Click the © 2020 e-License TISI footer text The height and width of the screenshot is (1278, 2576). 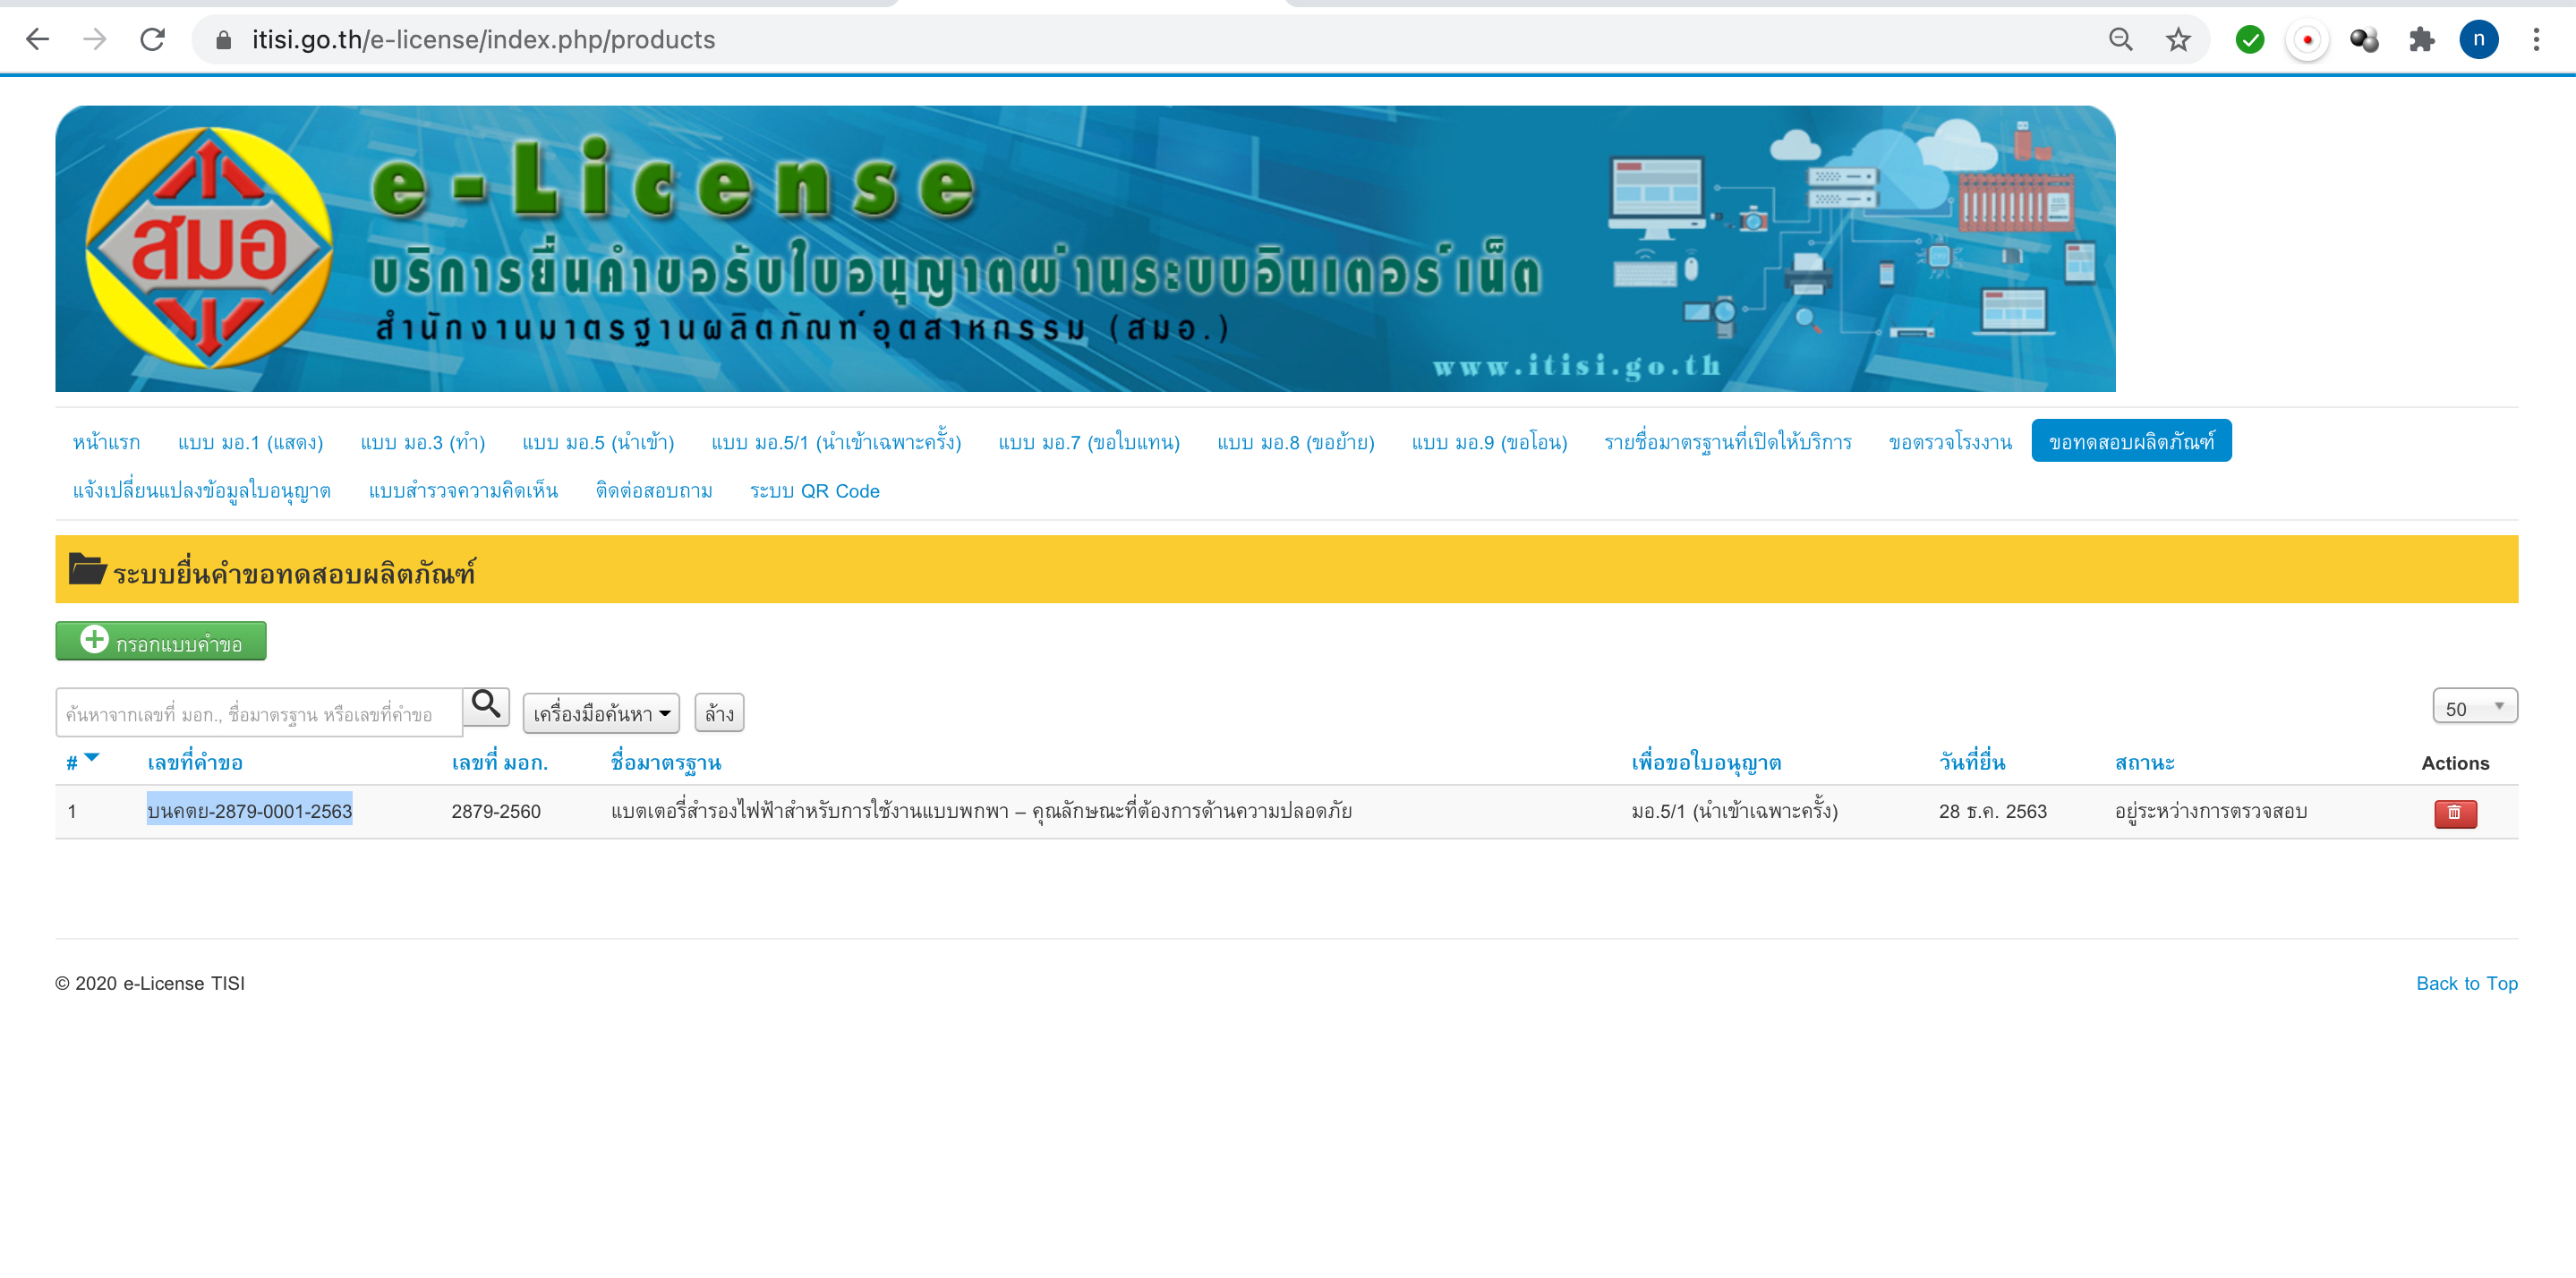149,983
